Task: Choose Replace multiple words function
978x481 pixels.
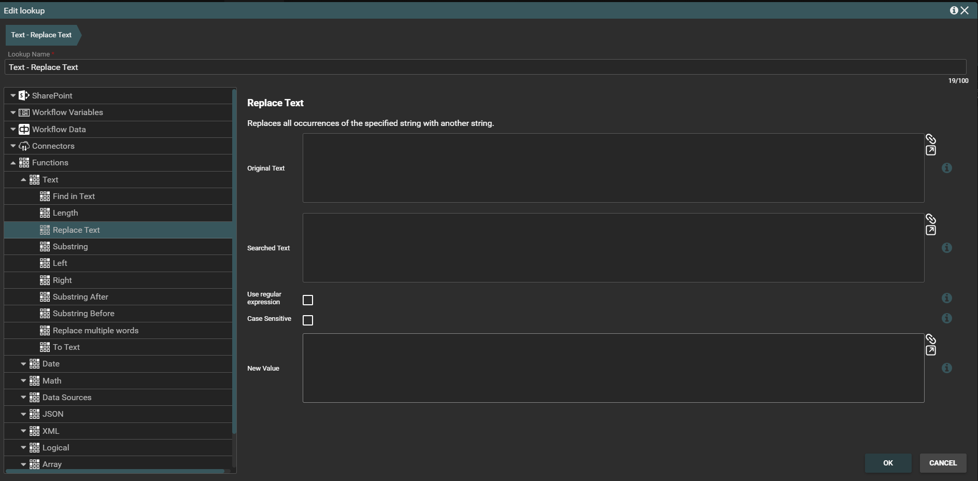Action: pos(95,331)
